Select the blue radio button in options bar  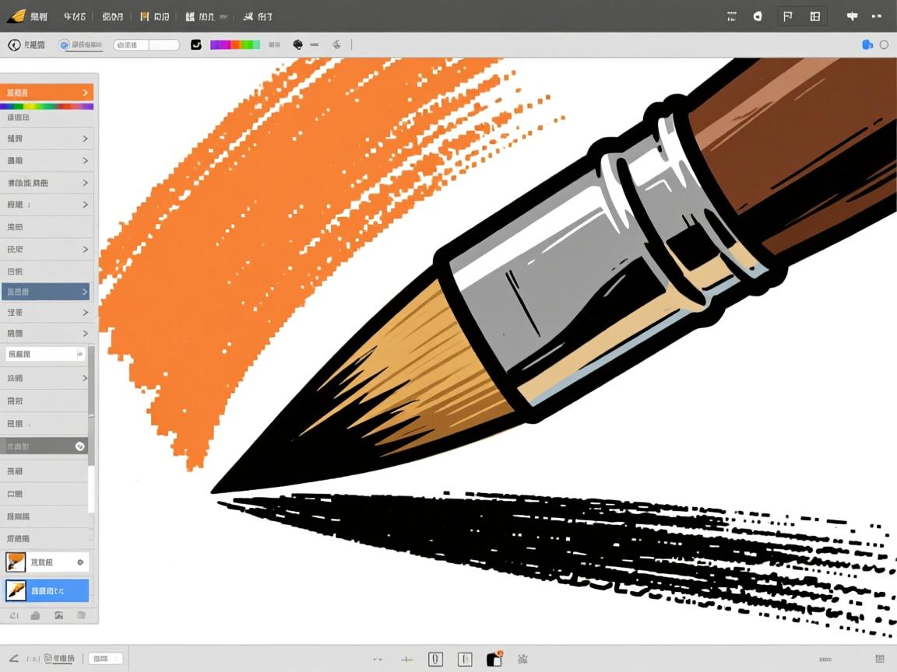coord(65,45)
